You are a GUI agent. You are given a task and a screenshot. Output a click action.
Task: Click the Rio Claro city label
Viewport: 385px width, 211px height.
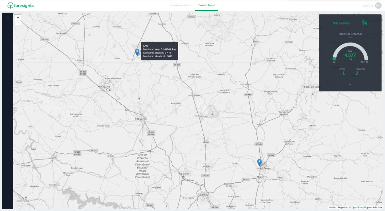[184, 174]
